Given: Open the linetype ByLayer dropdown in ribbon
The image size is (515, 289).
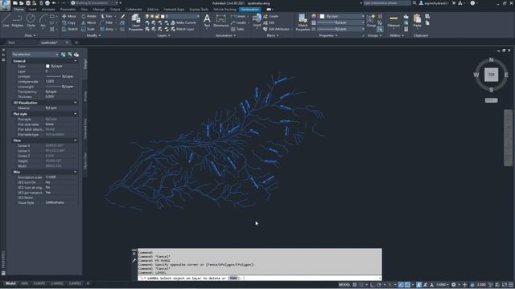Looking at the screenshot, I should pos(340,29).
